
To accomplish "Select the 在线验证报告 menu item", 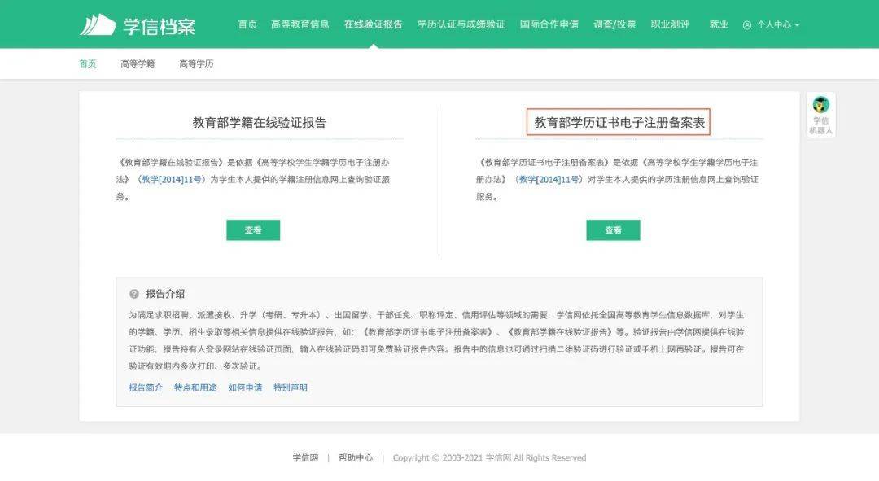I will [374, 24].
